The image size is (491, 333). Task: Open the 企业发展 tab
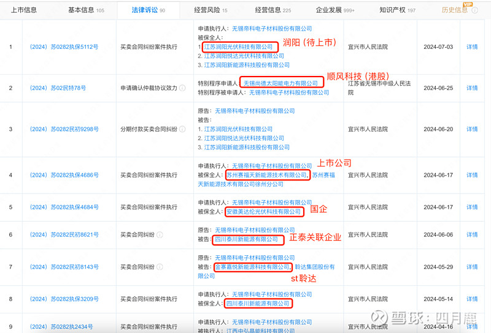tap(334, 10)
